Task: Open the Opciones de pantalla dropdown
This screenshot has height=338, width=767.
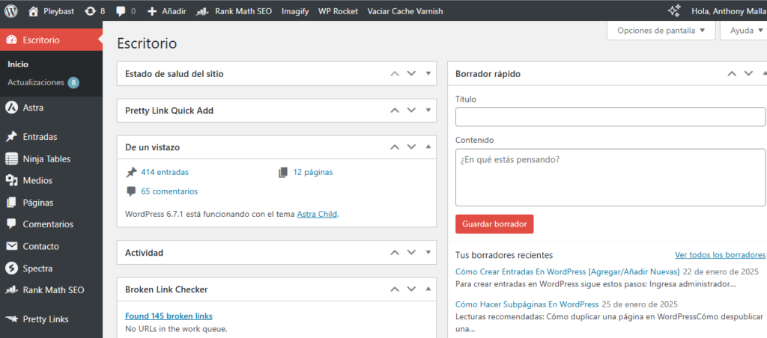Action: coord(661,30)
